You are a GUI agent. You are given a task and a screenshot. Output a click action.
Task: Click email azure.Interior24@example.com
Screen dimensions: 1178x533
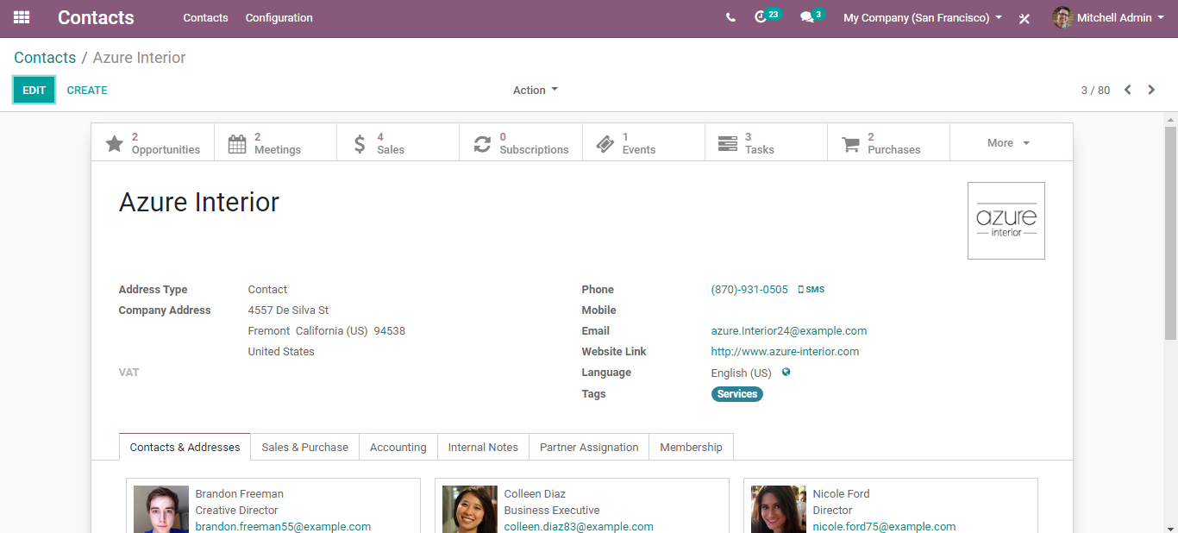tap(789, 331)
